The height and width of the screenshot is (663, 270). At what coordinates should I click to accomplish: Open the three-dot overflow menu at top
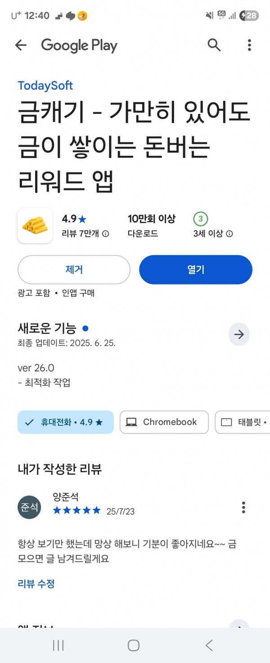[x=249, y=45]
